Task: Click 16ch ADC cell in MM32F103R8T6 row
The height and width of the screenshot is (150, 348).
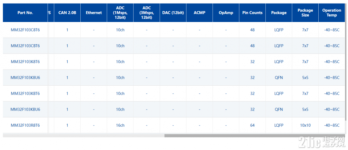Action: [120, 125]
